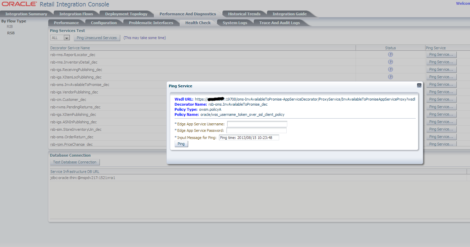Click Input Message for Ping field
The image size is (470, 247).
[249, 138]
